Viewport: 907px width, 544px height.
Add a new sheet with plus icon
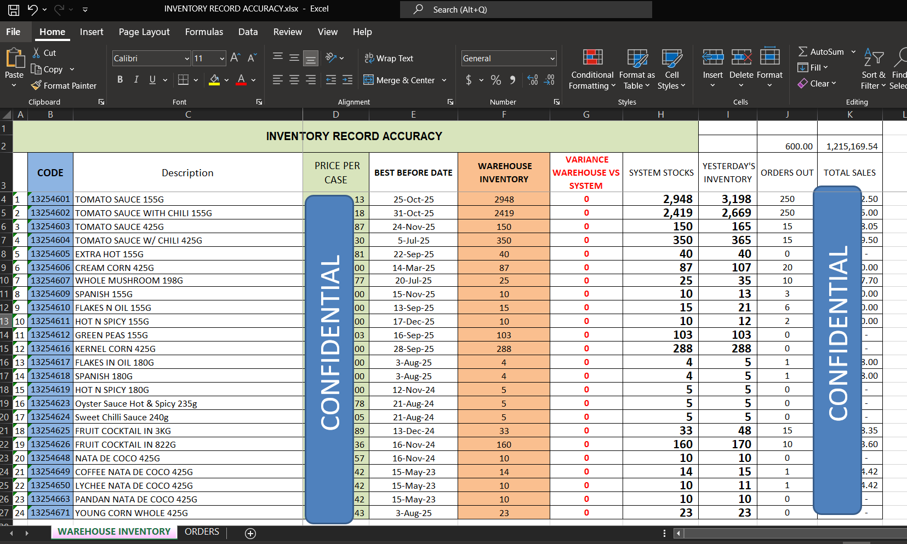tap(250, 533)
